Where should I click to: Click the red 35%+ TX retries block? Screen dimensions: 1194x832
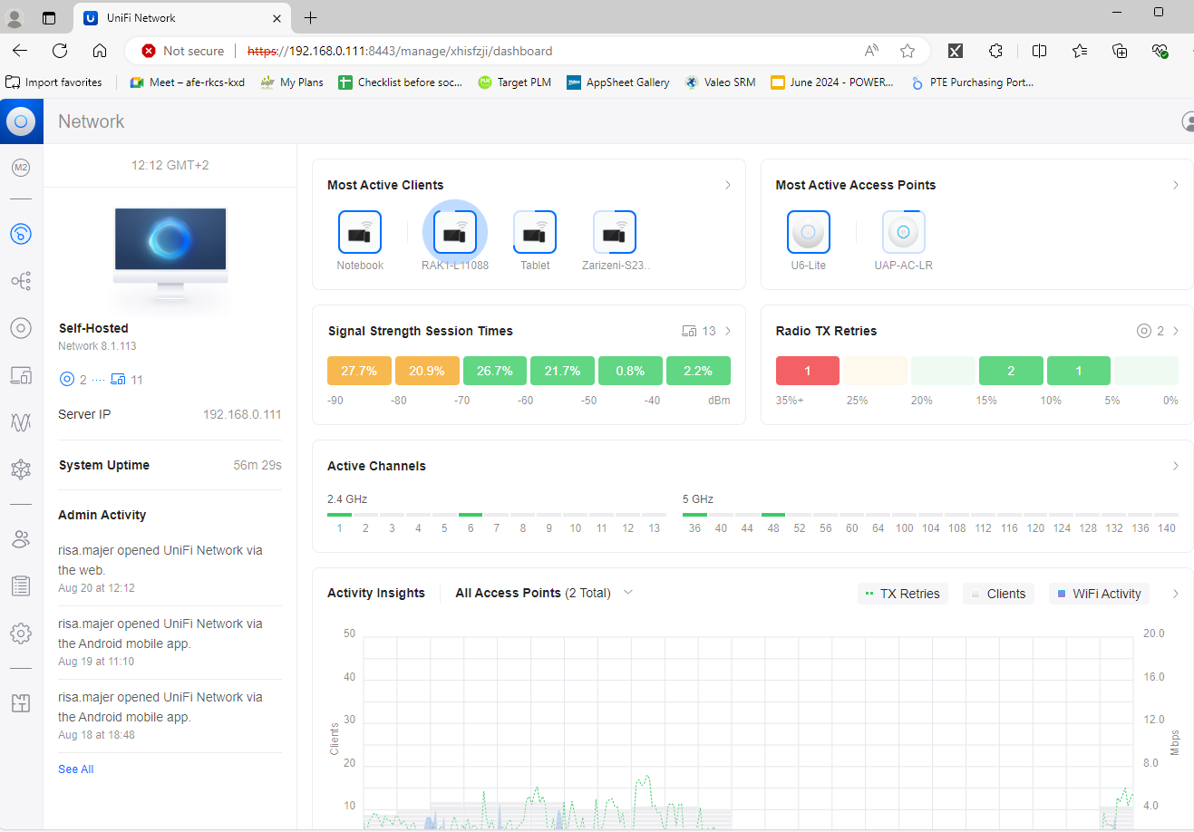pyautogui.click(x=808, y=371)
